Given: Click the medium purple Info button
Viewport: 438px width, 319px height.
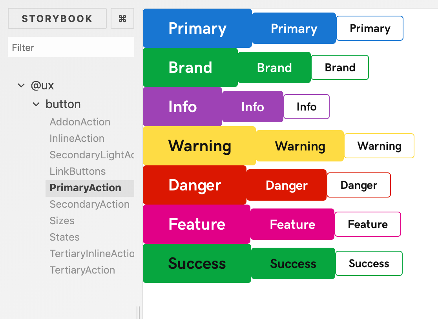Looking at the screenshot, I should [x=253, y=107].
